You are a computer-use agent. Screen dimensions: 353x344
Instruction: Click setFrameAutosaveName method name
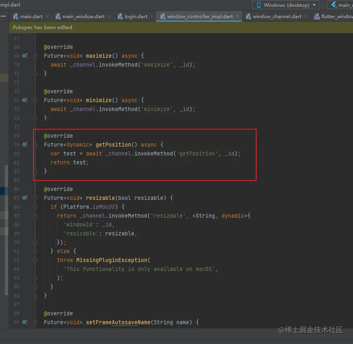pyautogui.click(x=118, y=322)
